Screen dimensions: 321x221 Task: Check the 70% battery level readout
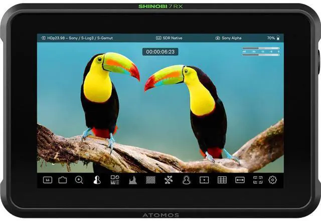271,38
